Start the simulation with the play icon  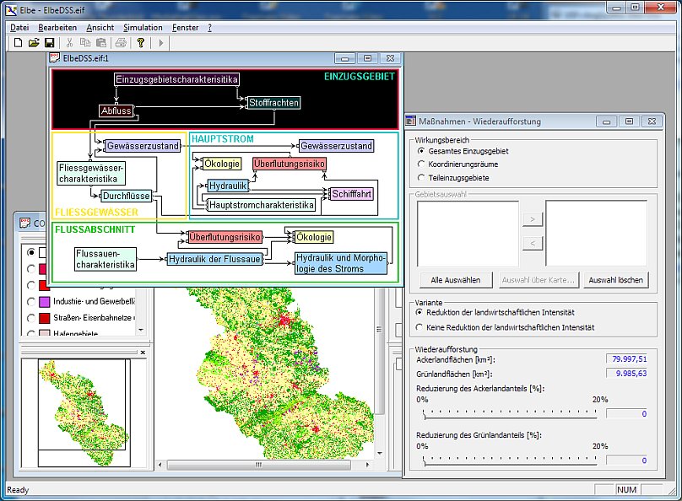click(160, 43)
